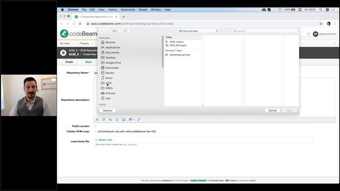Click the SCM_5 project round icon
This screenshot has height=191, width=340.
coord(63,53)
